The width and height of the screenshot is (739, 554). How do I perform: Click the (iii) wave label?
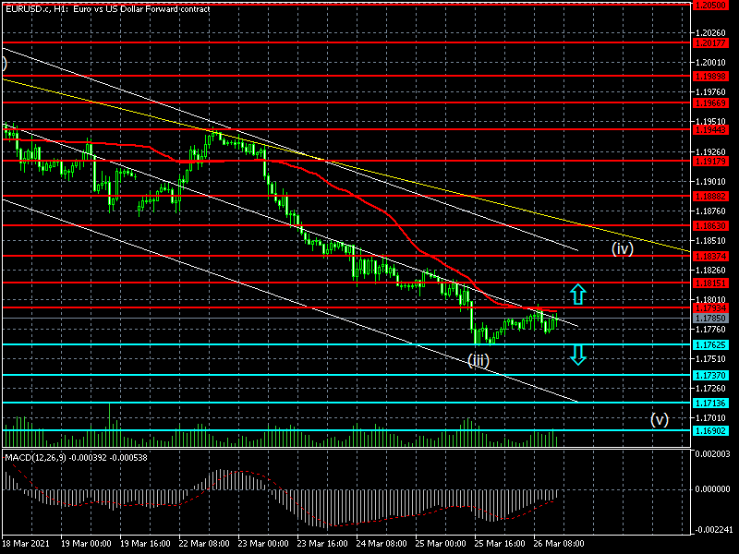[x=479, y=361]
